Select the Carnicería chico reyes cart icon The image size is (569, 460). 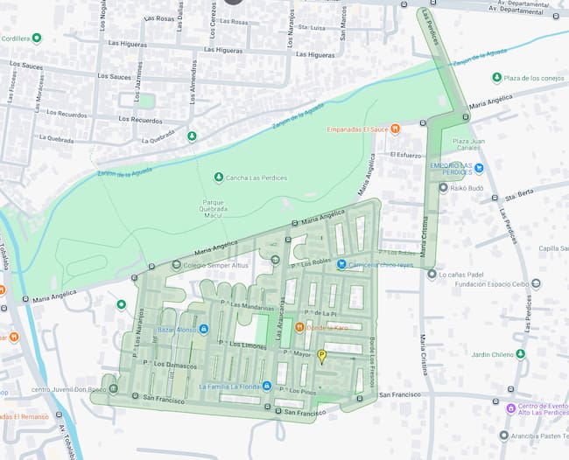341,264
